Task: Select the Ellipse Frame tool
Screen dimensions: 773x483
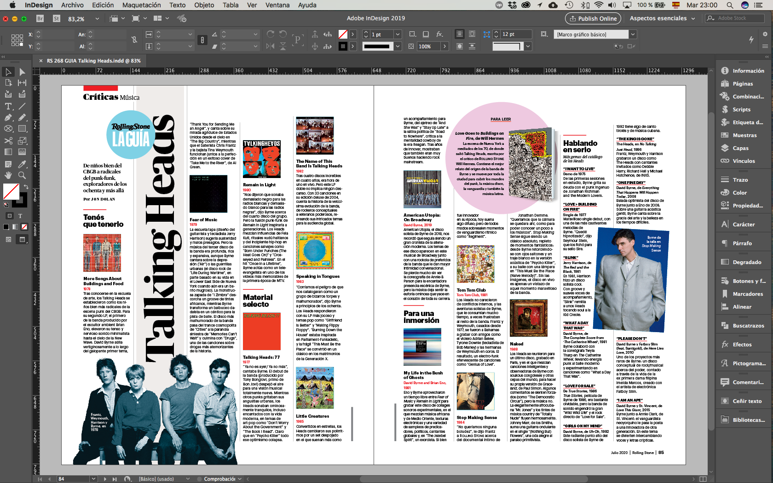Action: (x=8, y=129)
